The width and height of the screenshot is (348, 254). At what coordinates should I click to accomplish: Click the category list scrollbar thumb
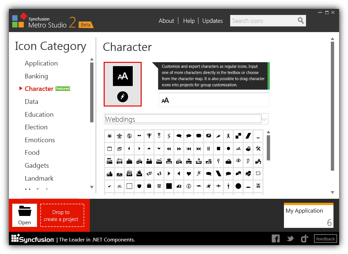tap(92, 93)
